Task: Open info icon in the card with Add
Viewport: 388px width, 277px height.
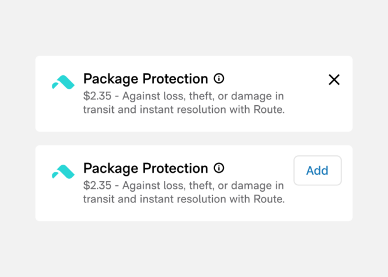Action: tap(219, 168)
